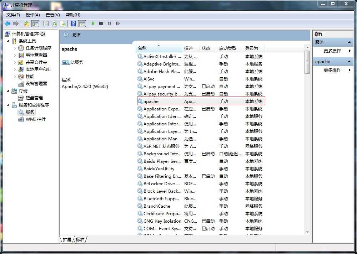Image resolution: width=357 pixels, height=254 pixels.
Task: Click the Export List toolbar icon
Action: 62,24
